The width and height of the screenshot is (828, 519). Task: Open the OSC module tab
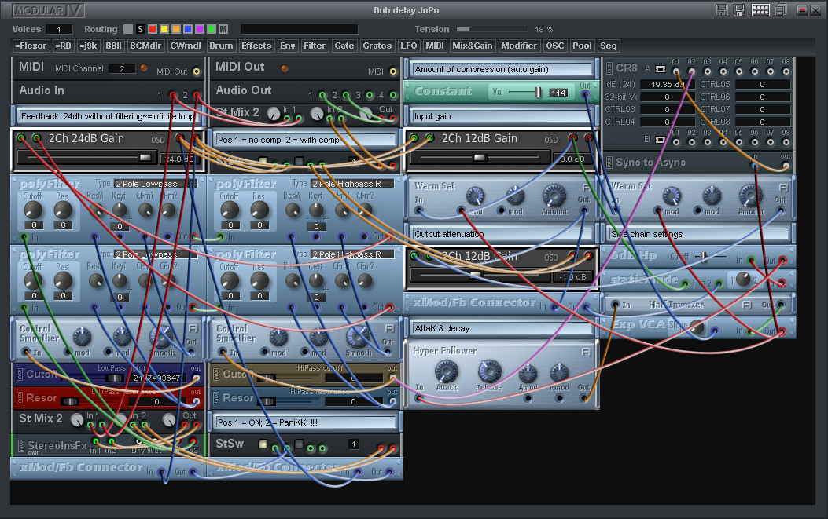(554, 46)
